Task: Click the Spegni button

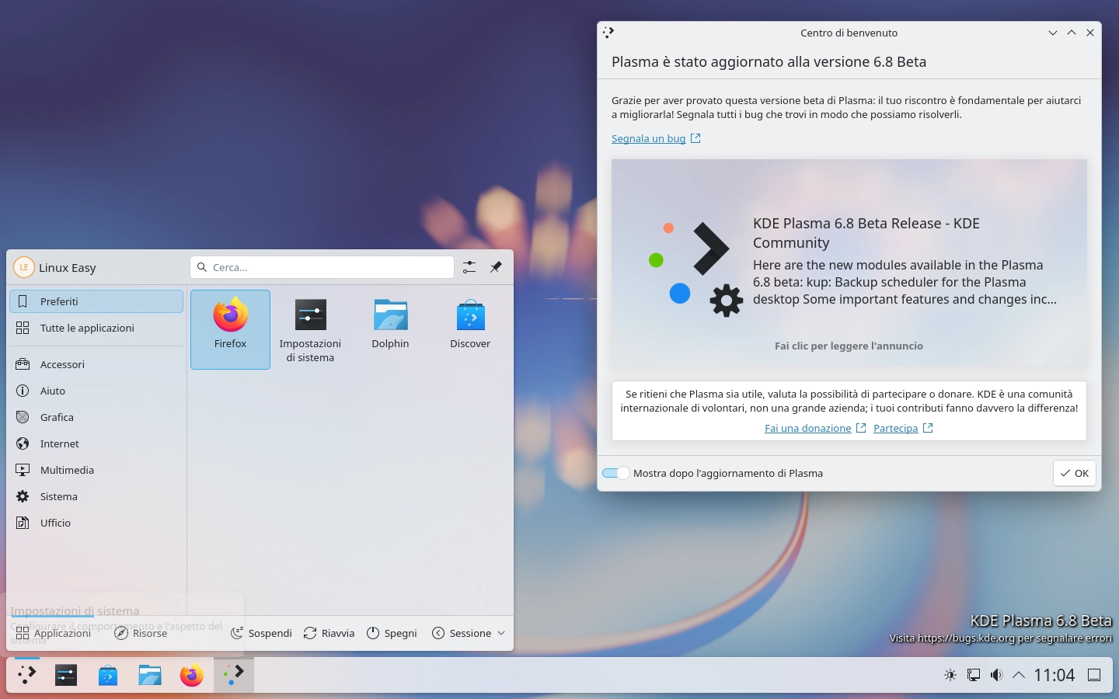Action: click(x=392, y=633)
